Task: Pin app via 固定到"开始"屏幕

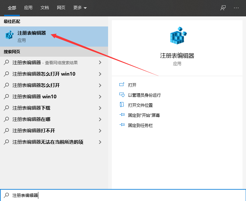Action: tap(144, 115)
